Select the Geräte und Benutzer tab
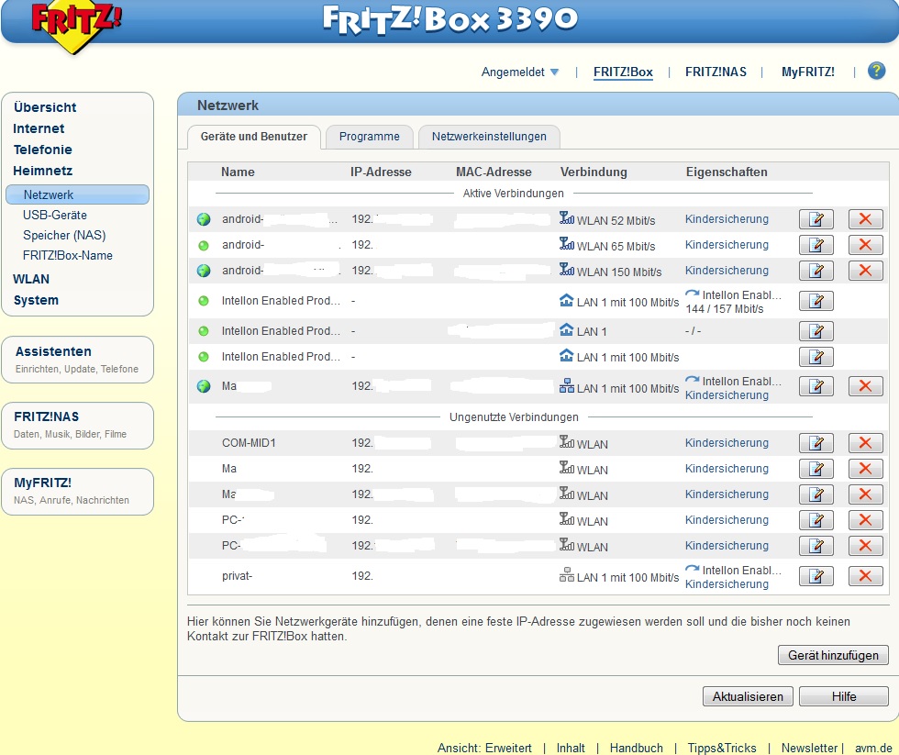899x755 pixels. click(254, 137)
